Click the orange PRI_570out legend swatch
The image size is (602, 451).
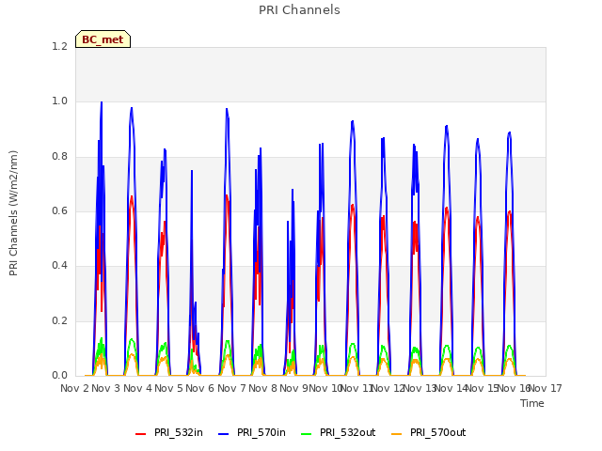point(397,434)
